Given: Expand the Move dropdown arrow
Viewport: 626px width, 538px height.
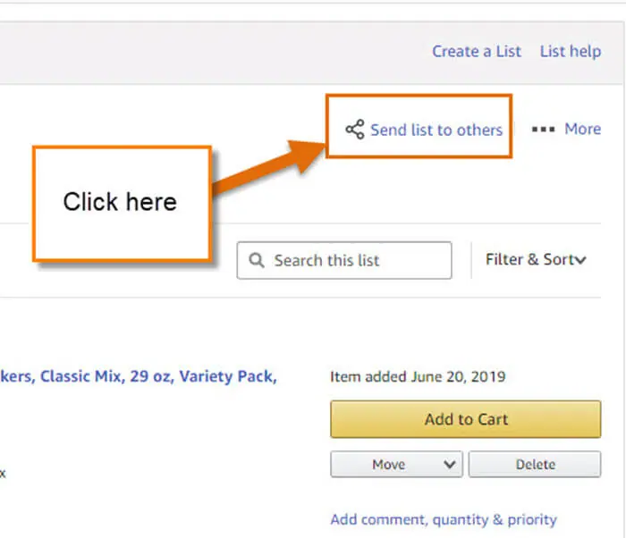Looking at the screenshot, I should [450, 464].
